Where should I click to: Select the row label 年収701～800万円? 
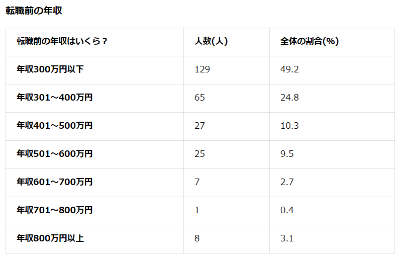click(x=54, y=210)
